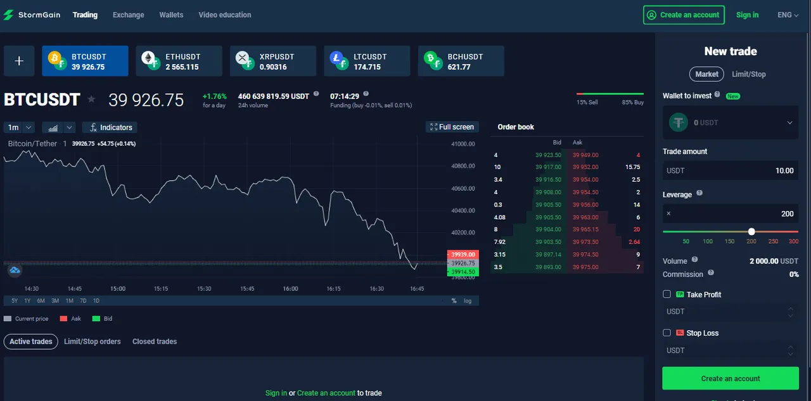
Task: Open the Wallets menu
Action: tap(171, 15)
